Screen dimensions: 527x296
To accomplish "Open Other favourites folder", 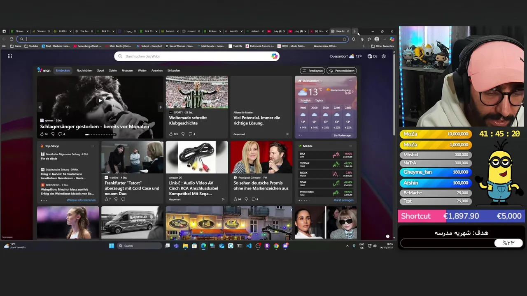I will [x=382, y=46].
